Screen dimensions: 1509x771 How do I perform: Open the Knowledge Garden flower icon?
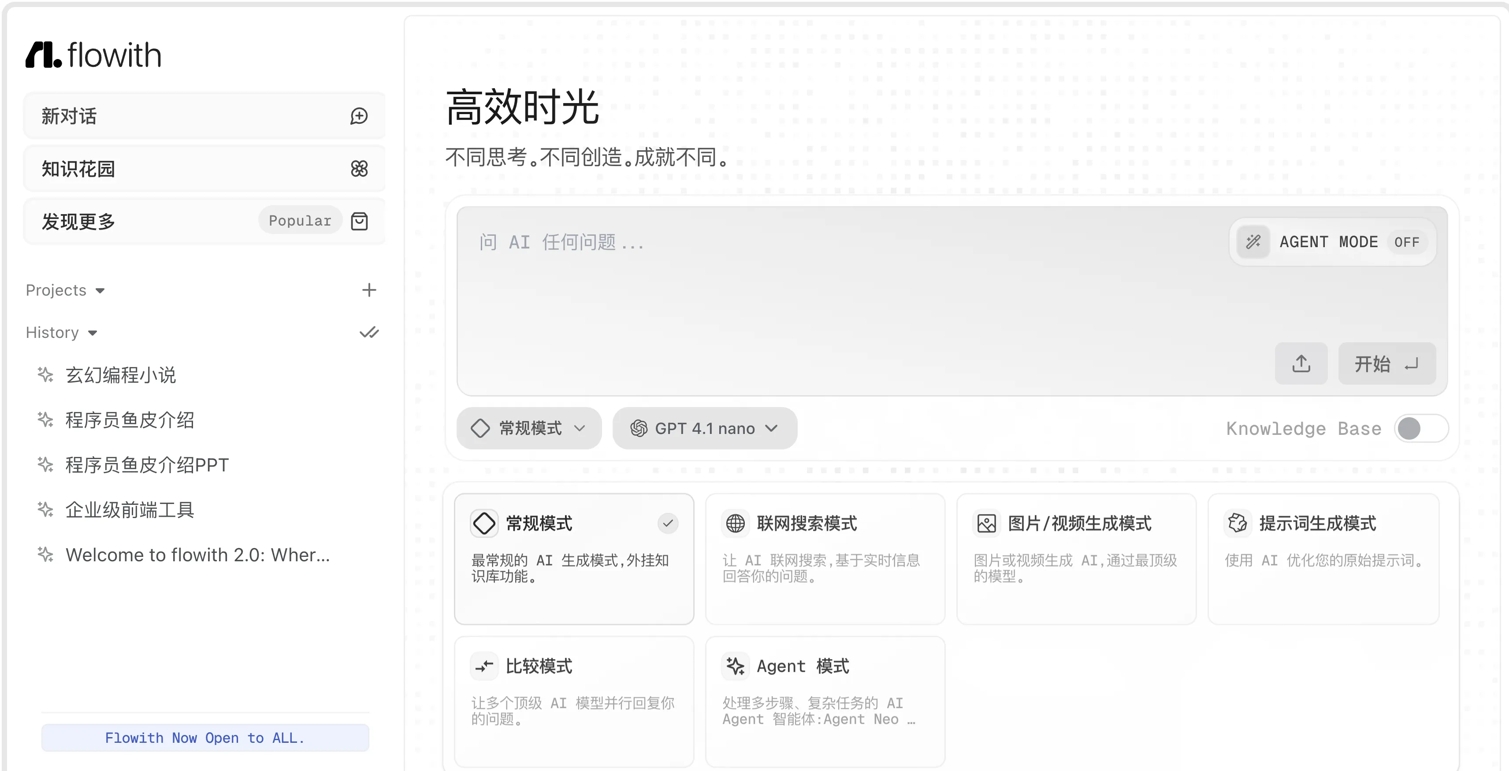359,169
